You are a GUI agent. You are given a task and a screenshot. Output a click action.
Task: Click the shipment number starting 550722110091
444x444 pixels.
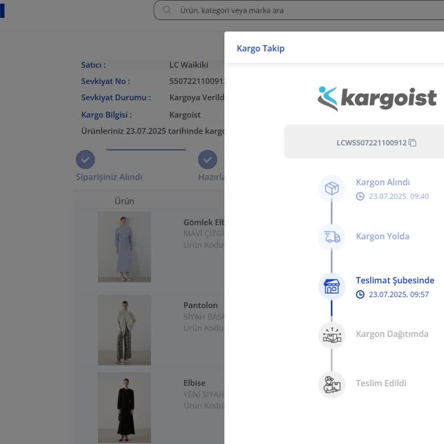pos(197,82)
